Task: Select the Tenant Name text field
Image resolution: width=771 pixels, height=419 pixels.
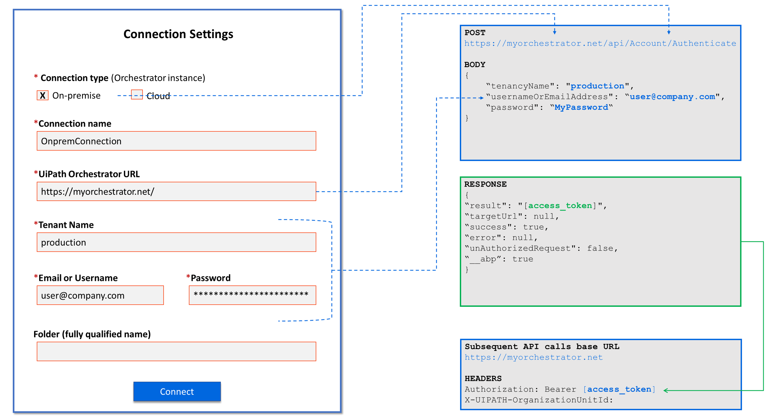Action: point(176,242)
